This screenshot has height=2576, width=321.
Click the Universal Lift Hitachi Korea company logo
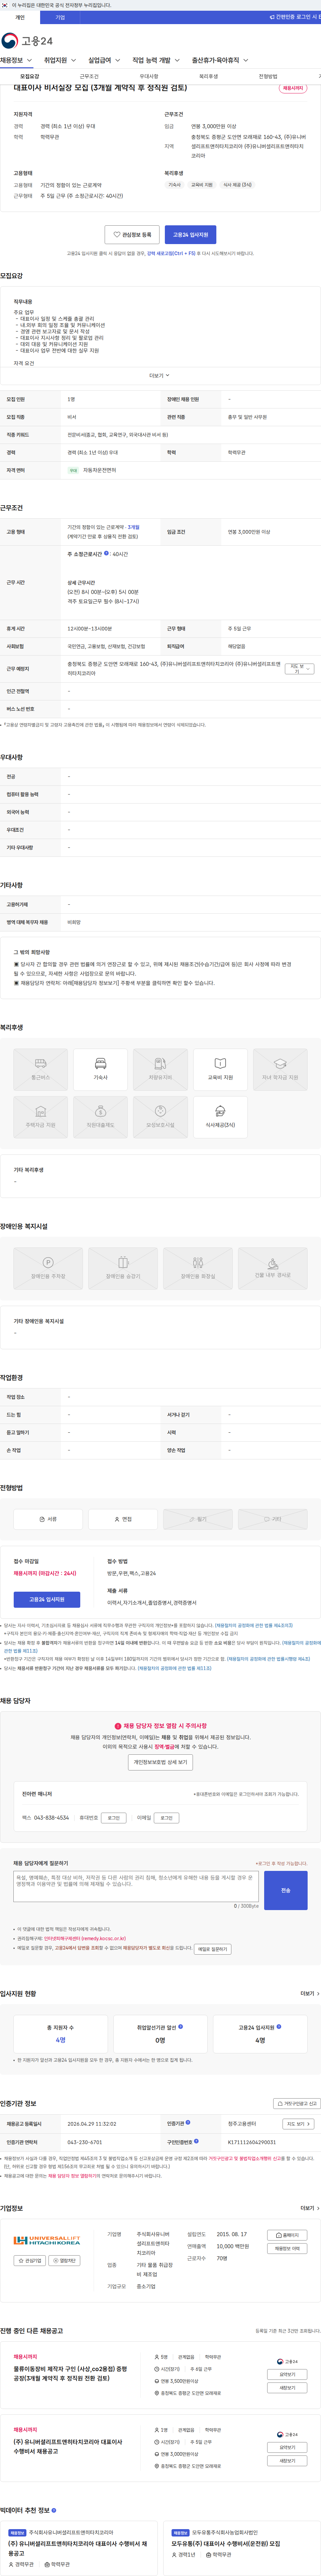click(x=47, y=2240)
